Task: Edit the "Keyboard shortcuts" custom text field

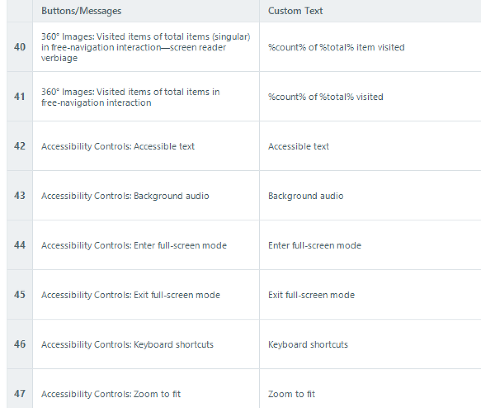Action: (x=308, y=344)
